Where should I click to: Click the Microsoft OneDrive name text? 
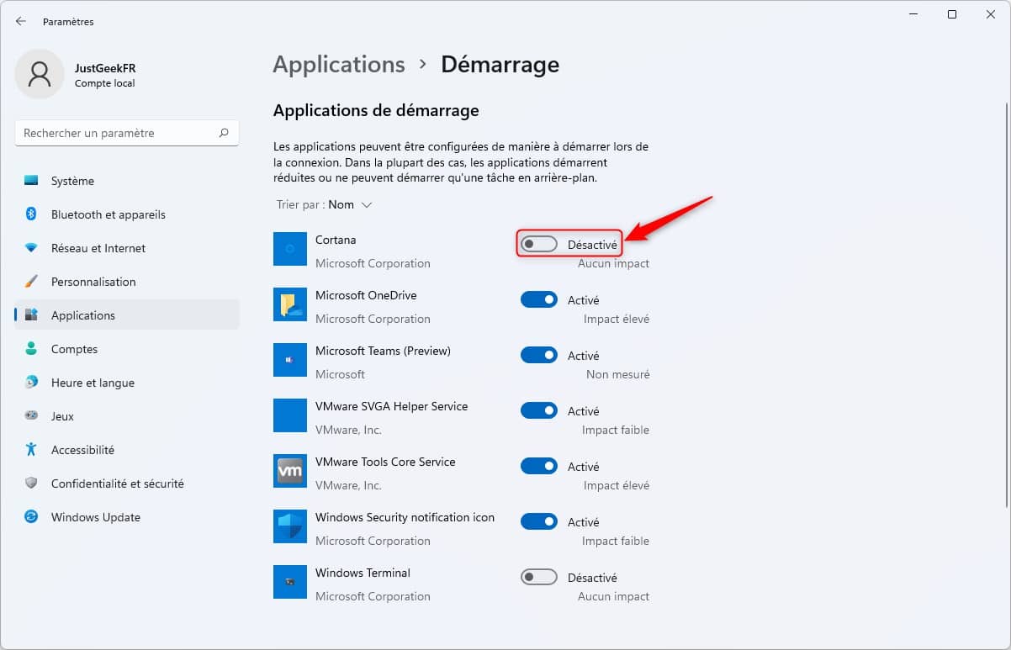[x=366, y=295]
